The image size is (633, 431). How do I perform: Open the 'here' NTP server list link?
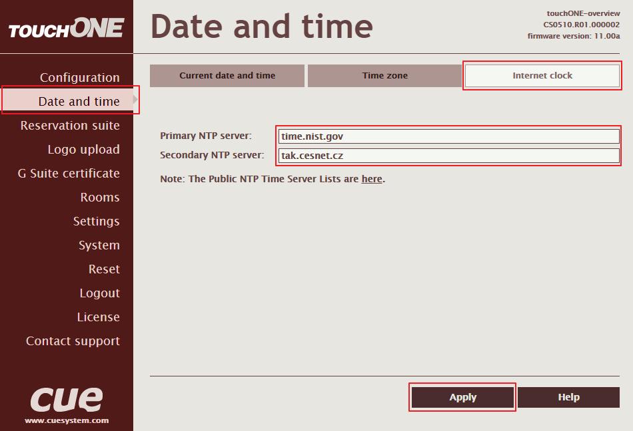pos(371,179)
